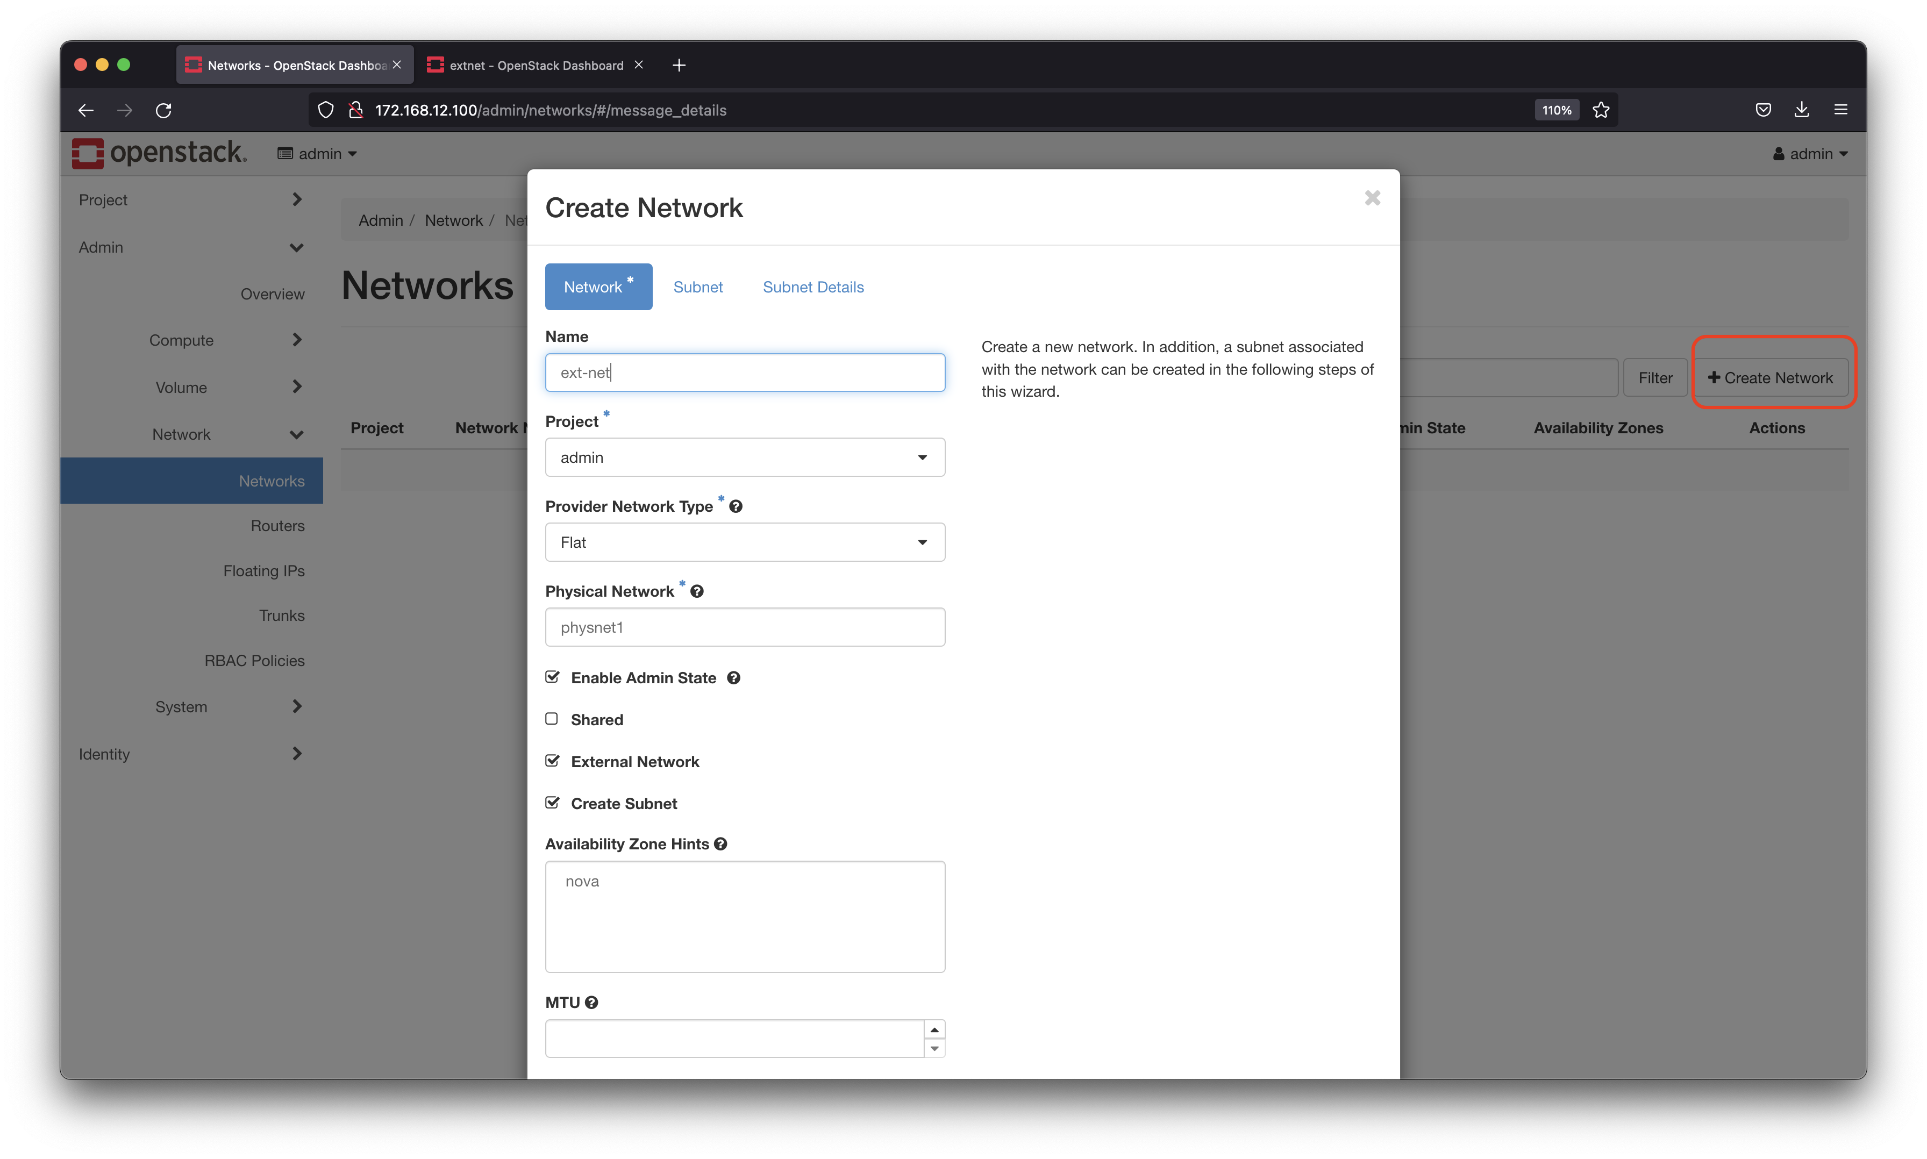Image resolution: width=1927 pixels, height=1159 pixels.
Task: Decrement the MTU value down arrow
Action: click(x=934, y=1048)
